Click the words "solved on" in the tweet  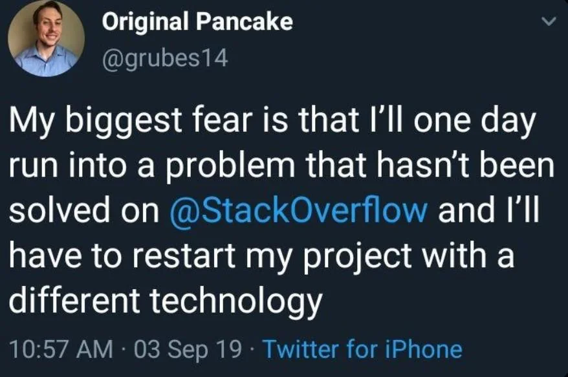point(83,211)
